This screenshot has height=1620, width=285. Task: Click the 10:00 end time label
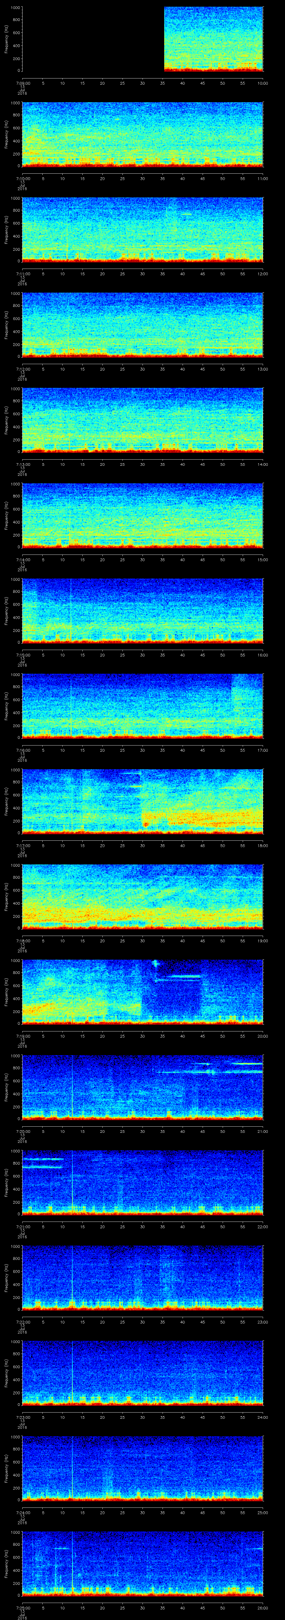[x=263, y=83]
